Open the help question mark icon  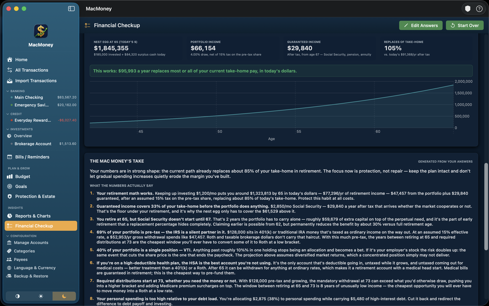(479, 9)
